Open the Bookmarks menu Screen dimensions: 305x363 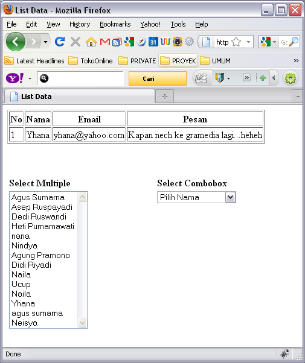(x=115, y=24)
